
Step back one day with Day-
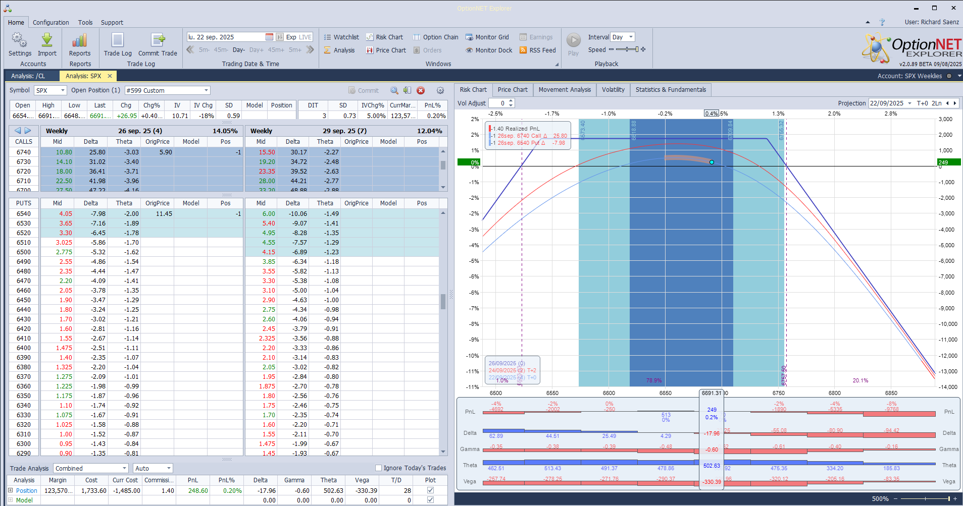click(x=239, y=50)
